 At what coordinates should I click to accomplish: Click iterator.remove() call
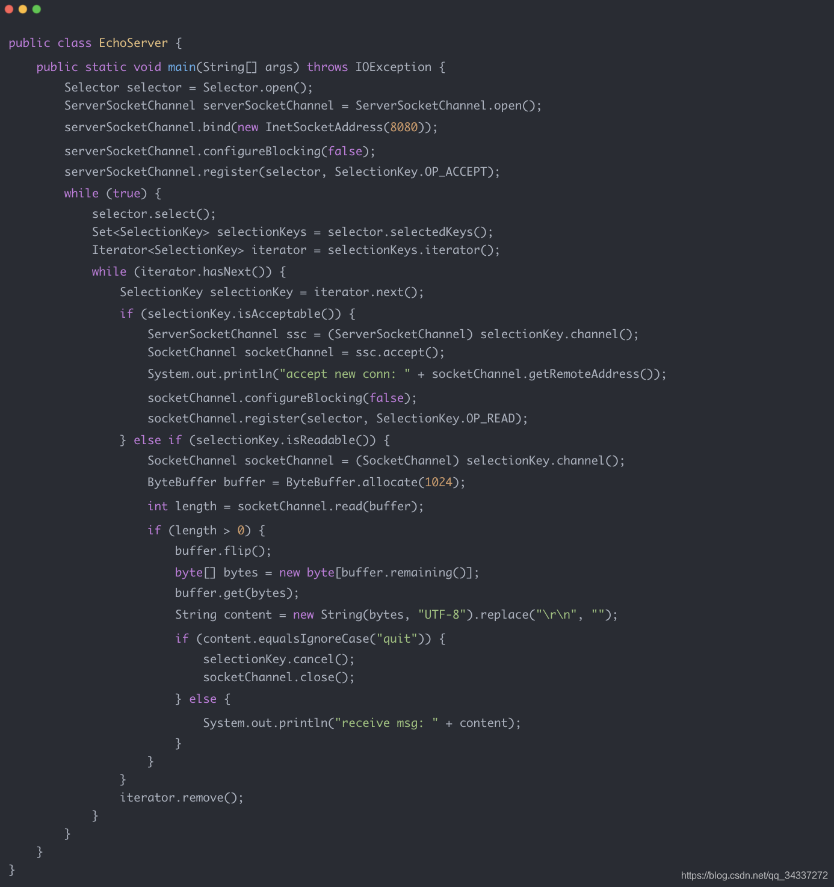click(x=182, y=797)
